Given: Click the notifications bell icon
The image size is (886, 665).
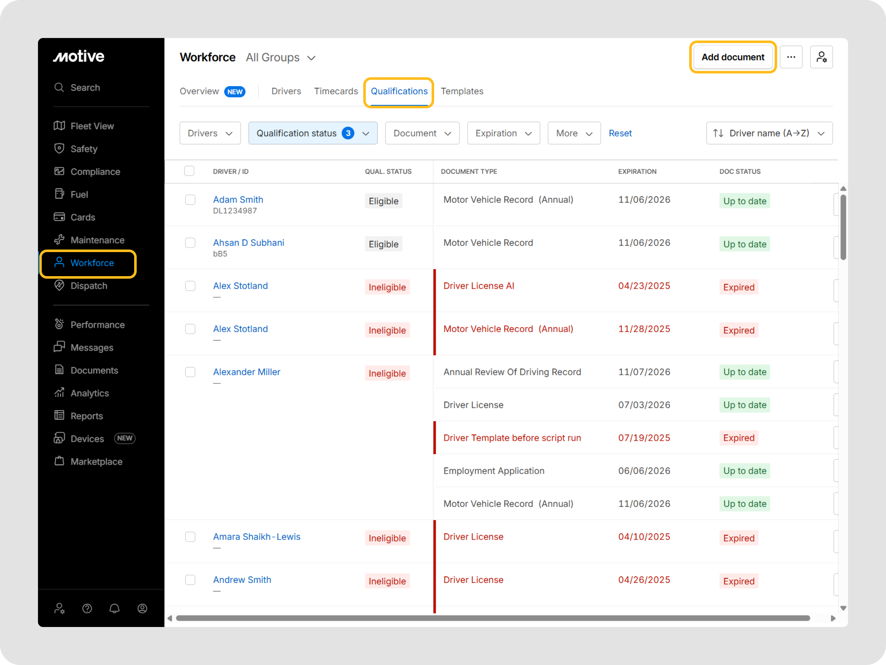Looking at the screenshot, I should click(x=115, y=609).
